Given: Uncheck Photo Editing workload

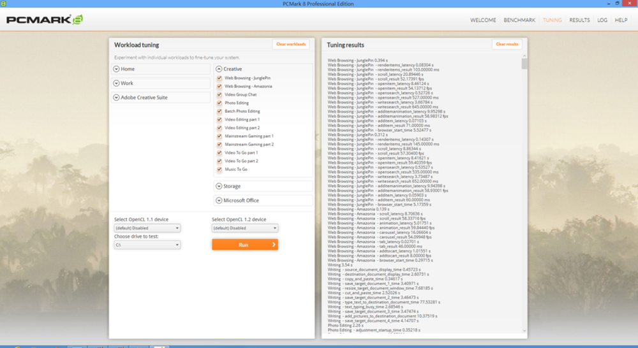Looking at the screenshot, I should [x=219, y=103].
